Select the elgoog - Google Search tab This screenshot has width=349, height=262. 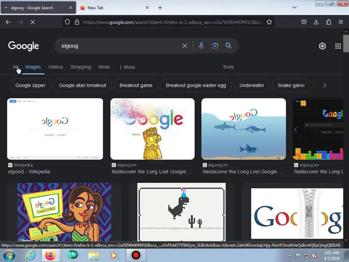38,8
